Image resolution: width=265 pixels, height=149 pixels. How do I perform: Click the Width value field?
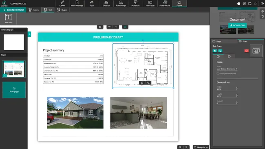(x=226, y=89)
